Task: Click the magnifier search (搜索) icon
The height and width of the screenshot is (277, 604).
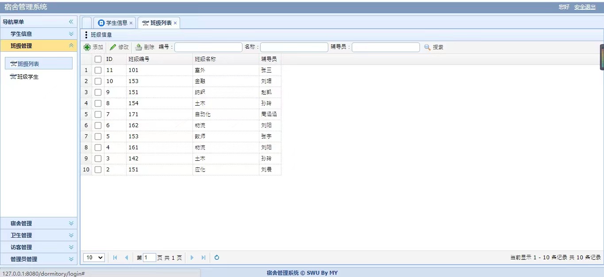Action: click(x=427, y=47)
